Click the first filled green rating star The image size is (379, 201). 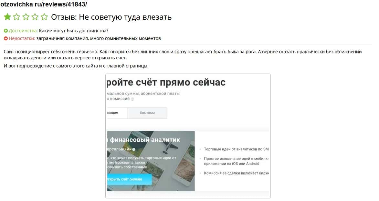[7, 17]
